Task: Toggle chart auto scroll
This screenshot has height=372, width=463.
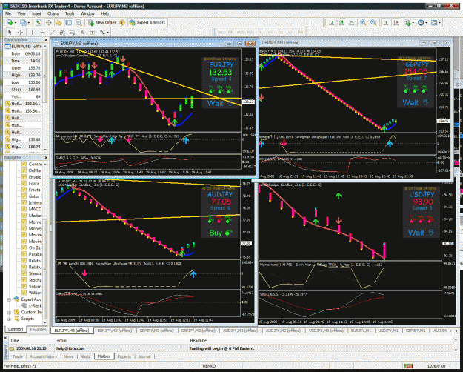Action: click(386, 23)
